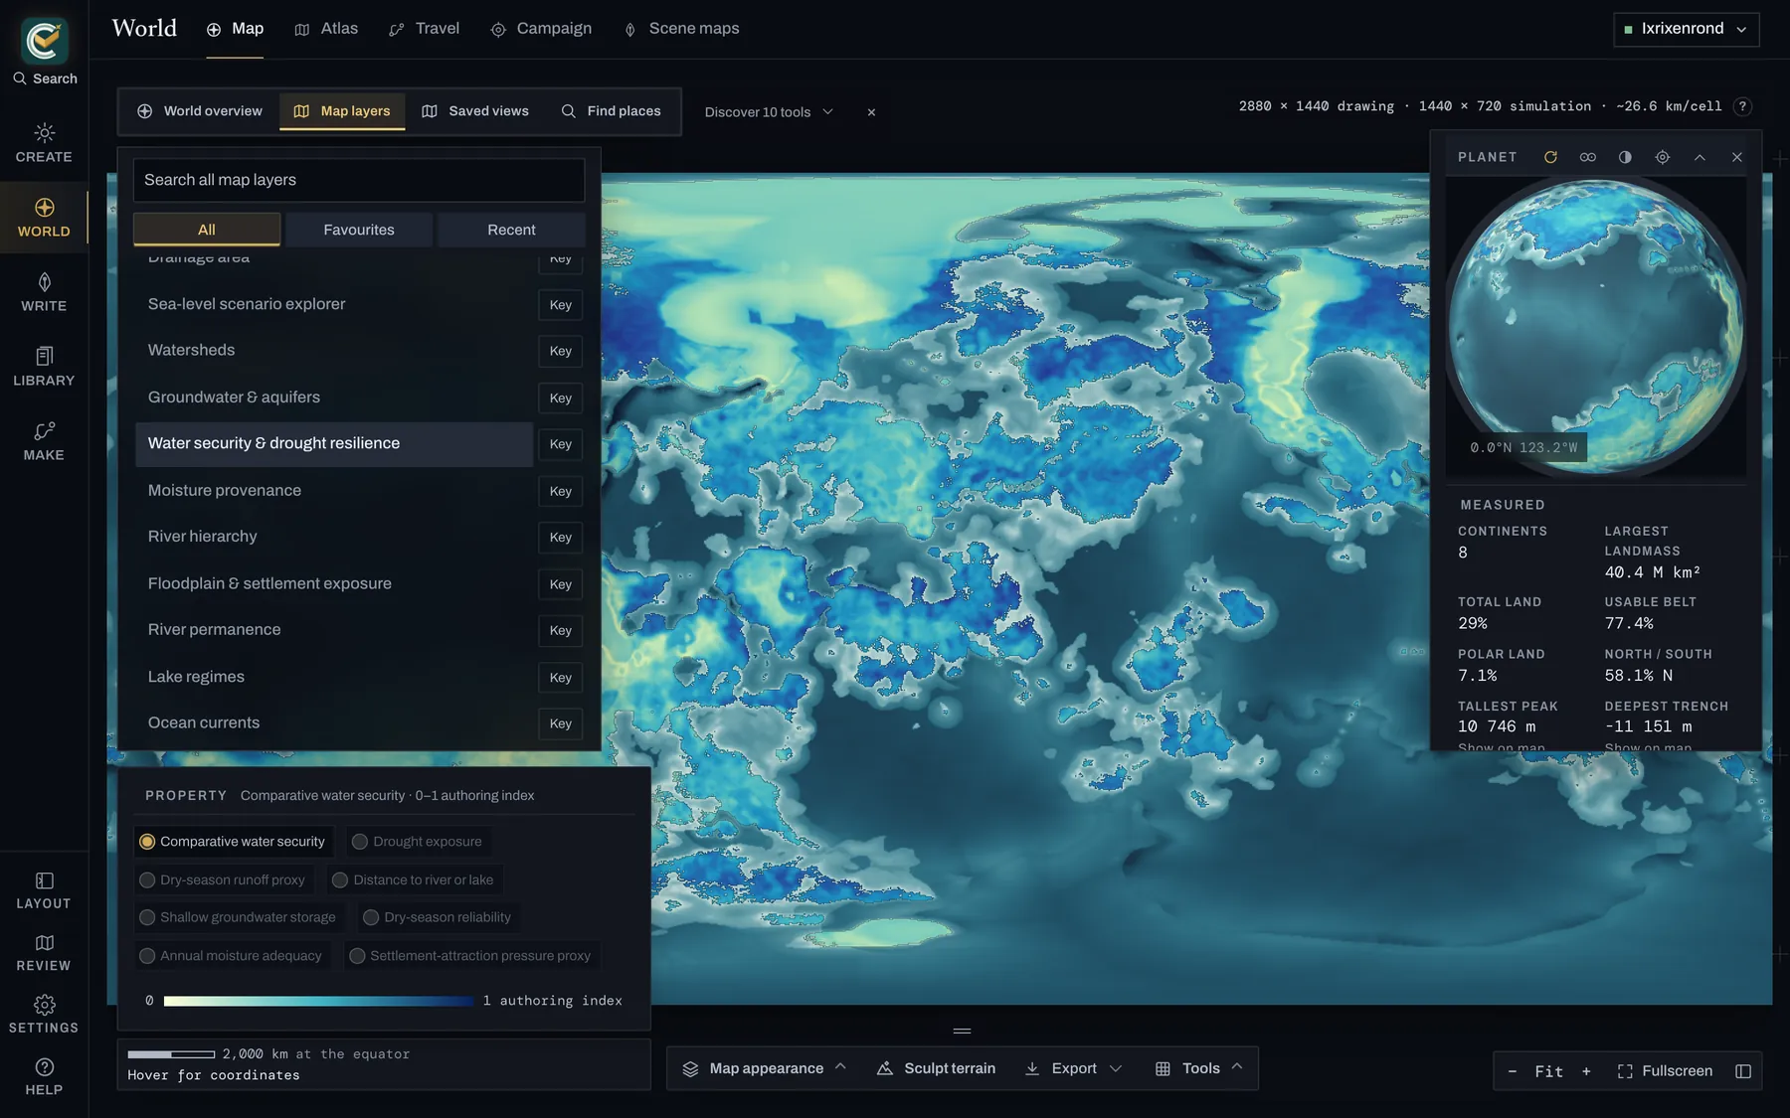Expand the Discover 10 tools dropdown

coord(769,112)
